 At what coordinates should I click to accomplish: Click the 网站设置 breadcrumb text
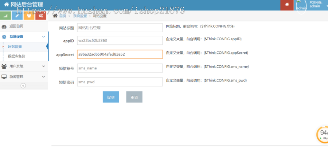point(99,16)
